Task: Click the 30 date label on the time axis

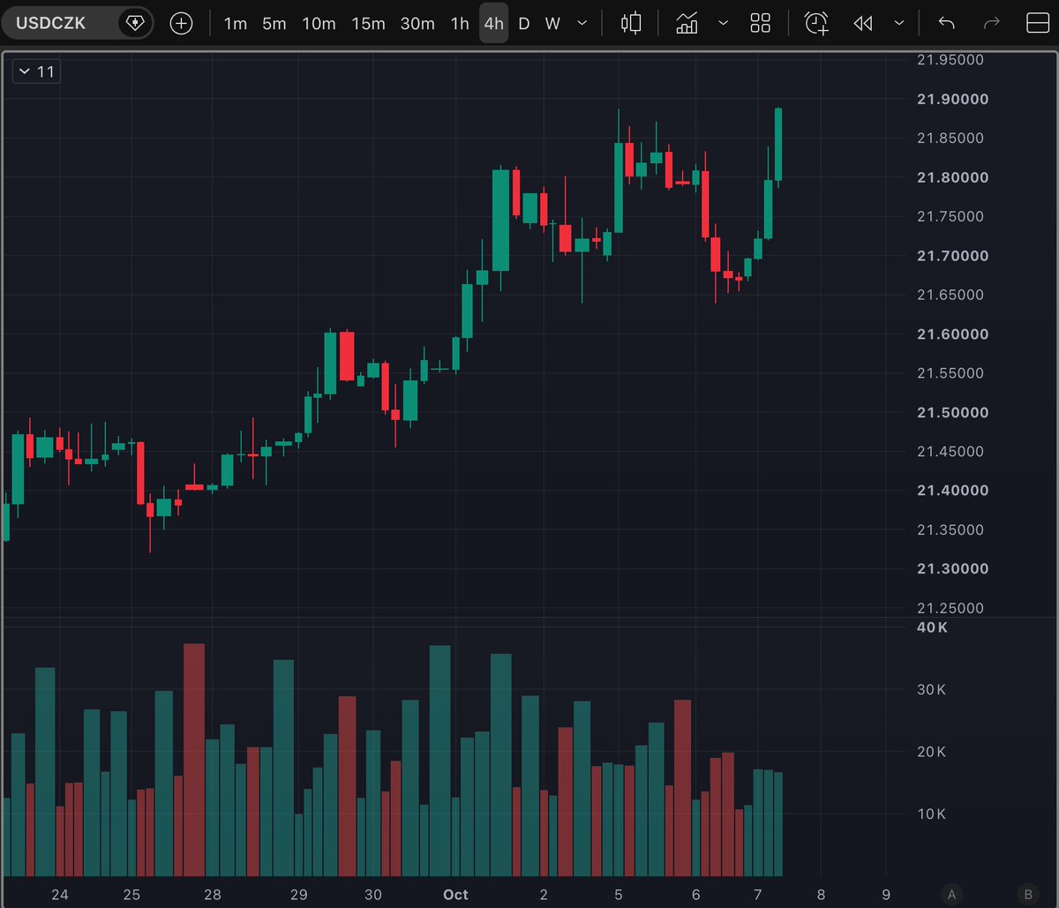Action: point(372,895)
